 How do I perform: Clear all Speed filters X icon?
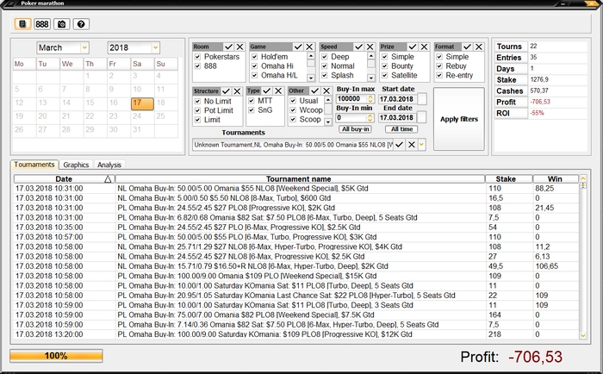click(370, 47)
